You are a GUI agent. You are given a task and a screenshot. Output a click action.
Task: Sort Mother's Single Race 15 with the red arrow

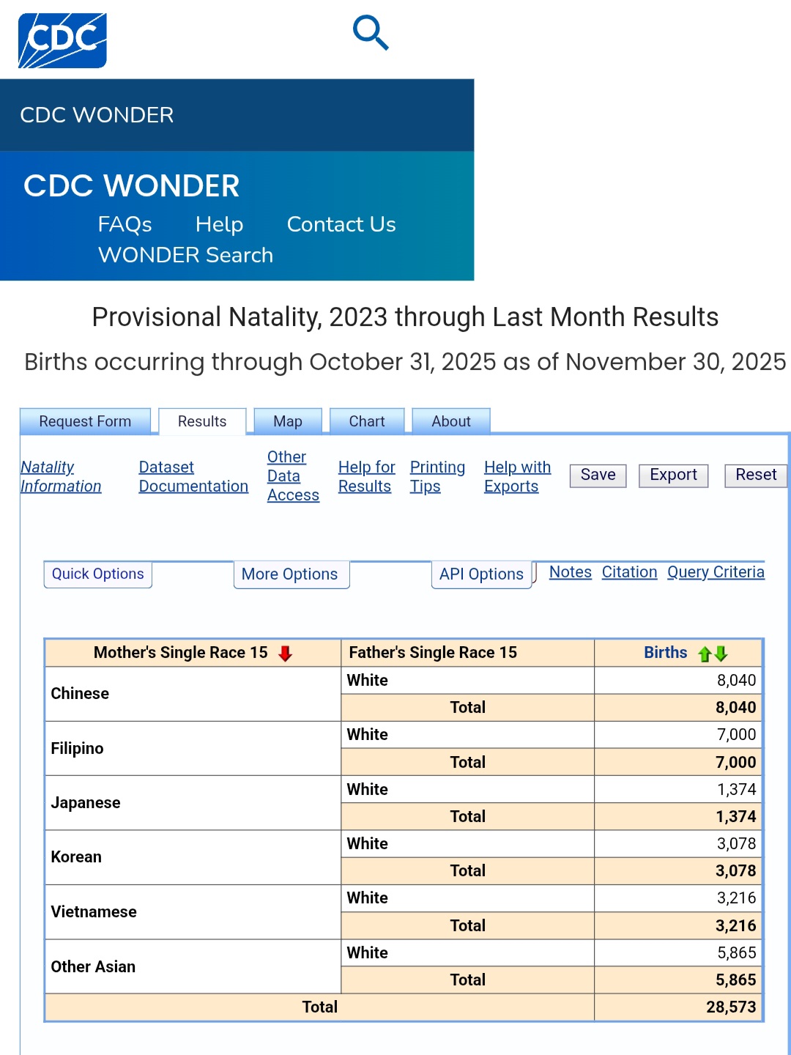[286, 654]
